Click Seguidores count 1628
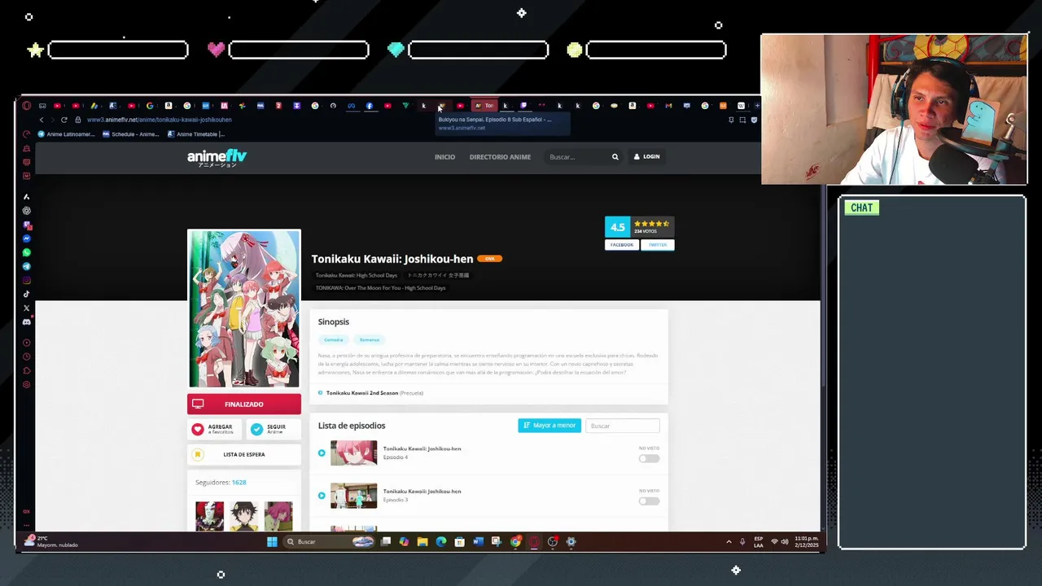The width and height of the screenshot is (1042, 586). point(239,483)
